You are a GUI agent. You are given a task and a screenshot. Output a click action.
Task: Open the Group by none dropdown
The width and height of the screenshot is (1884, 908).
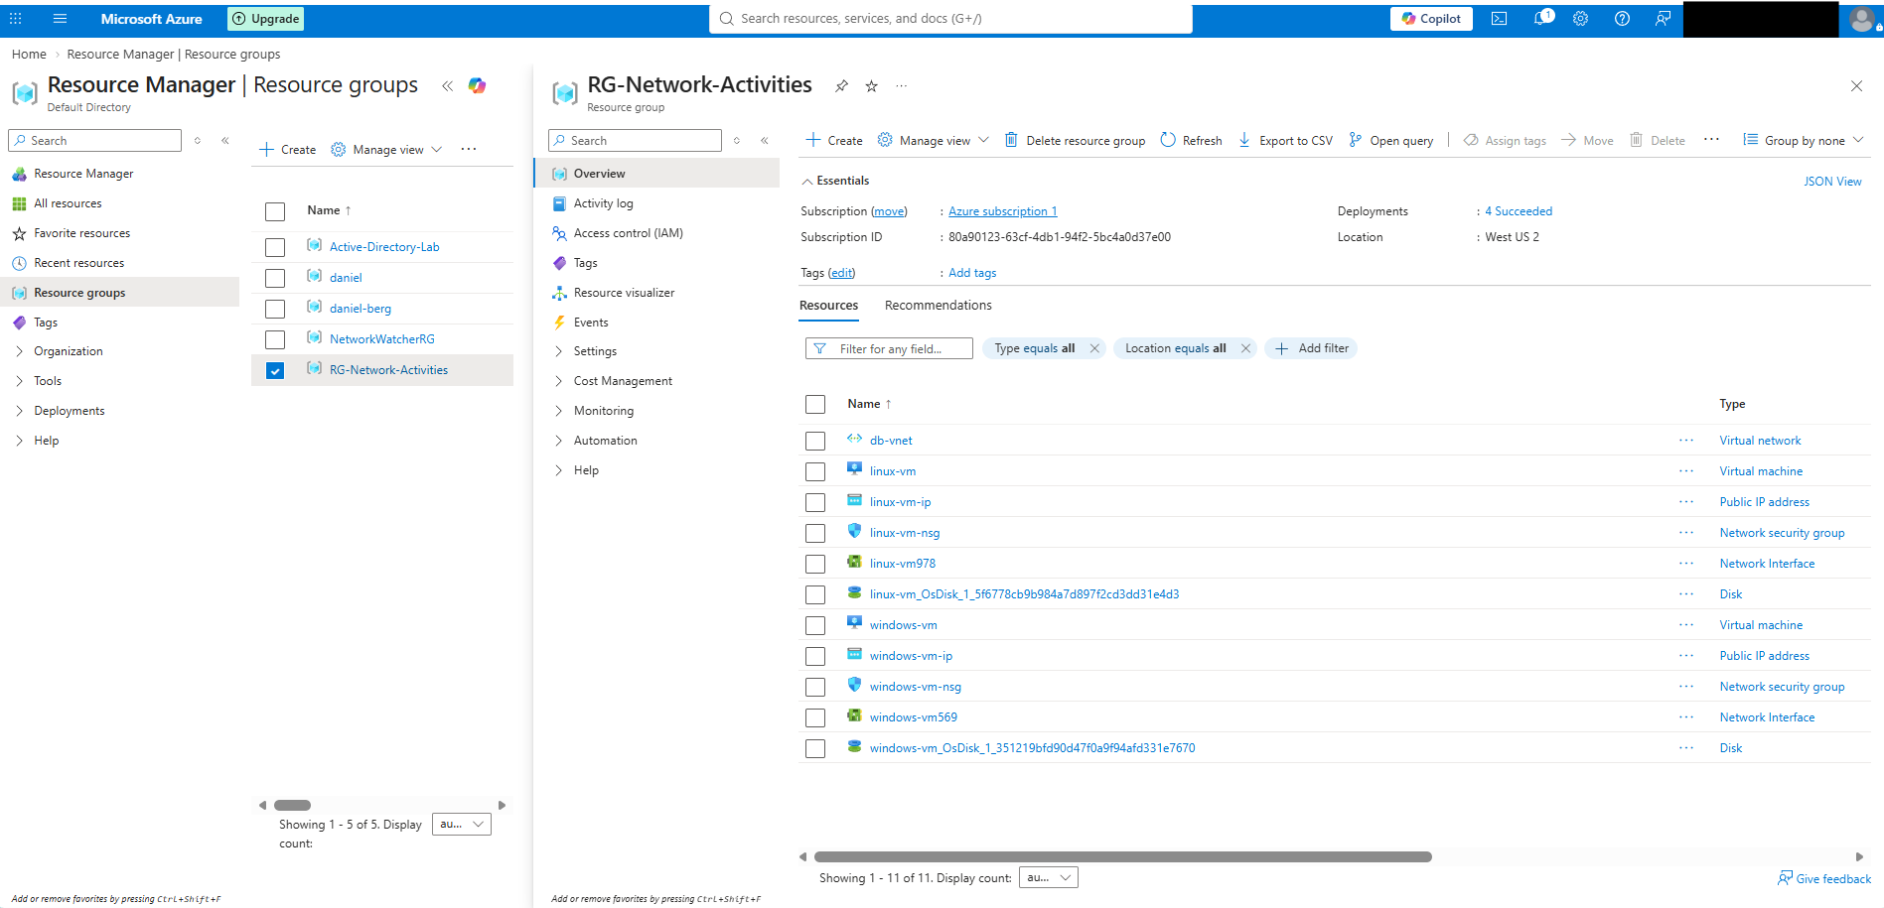pyautogui.click(x=1803, y=140)
